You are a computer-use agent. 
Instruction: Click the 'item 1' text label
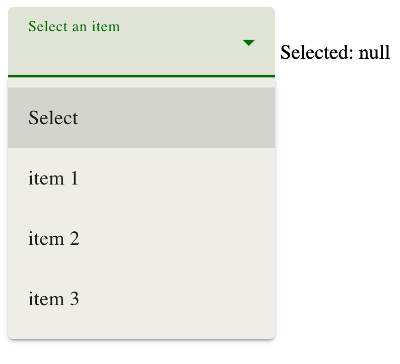tap(53, 178)
